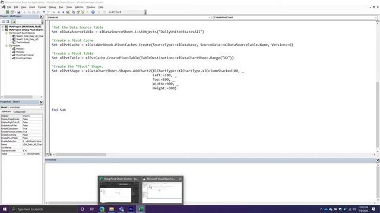Collapse VBAProject (Using Pivot Charts) tree node
Screen dimensions: 380x213
pyautogui.click(x=3, y=30)
